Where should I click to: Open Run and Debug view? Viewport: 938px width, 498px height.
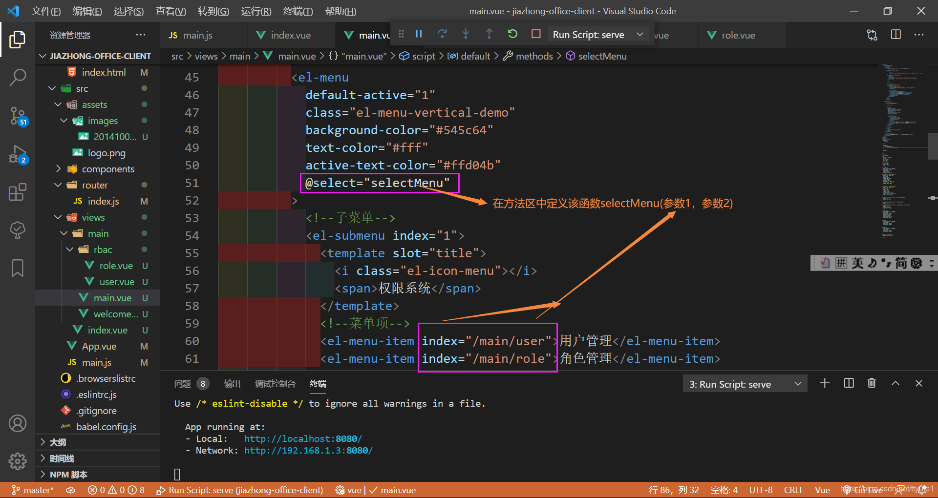pos(18,154)
